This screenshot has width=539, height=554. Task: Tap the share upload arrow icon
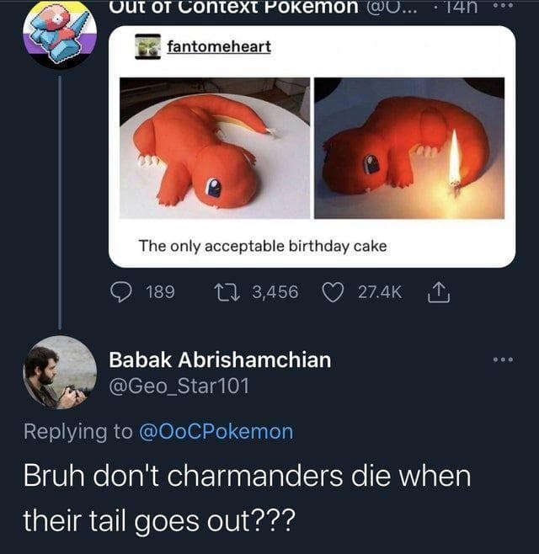[x=436, y=291]
